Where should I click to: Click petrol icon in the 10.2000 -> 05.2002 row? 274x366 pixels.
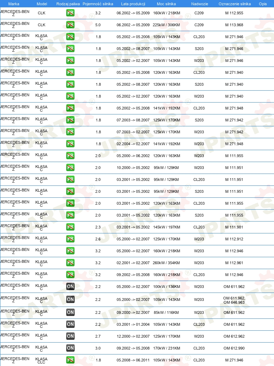click(x=70, y=168)
